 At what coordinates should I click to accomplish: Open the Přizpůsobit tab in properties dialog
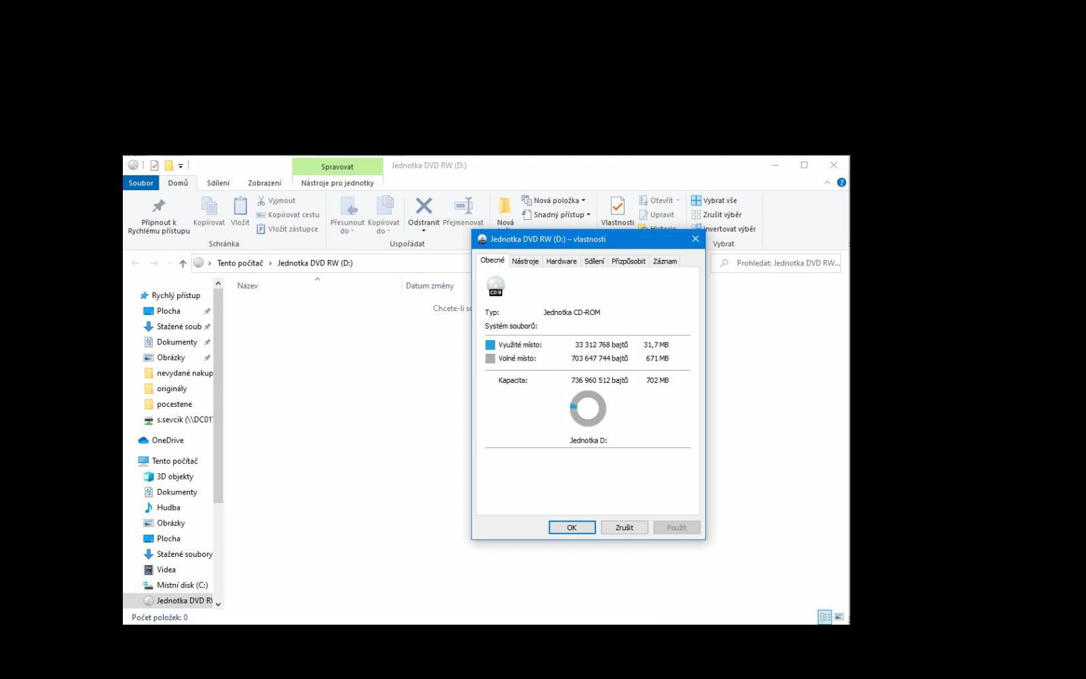pyautogui.click(x=629, y=261)
